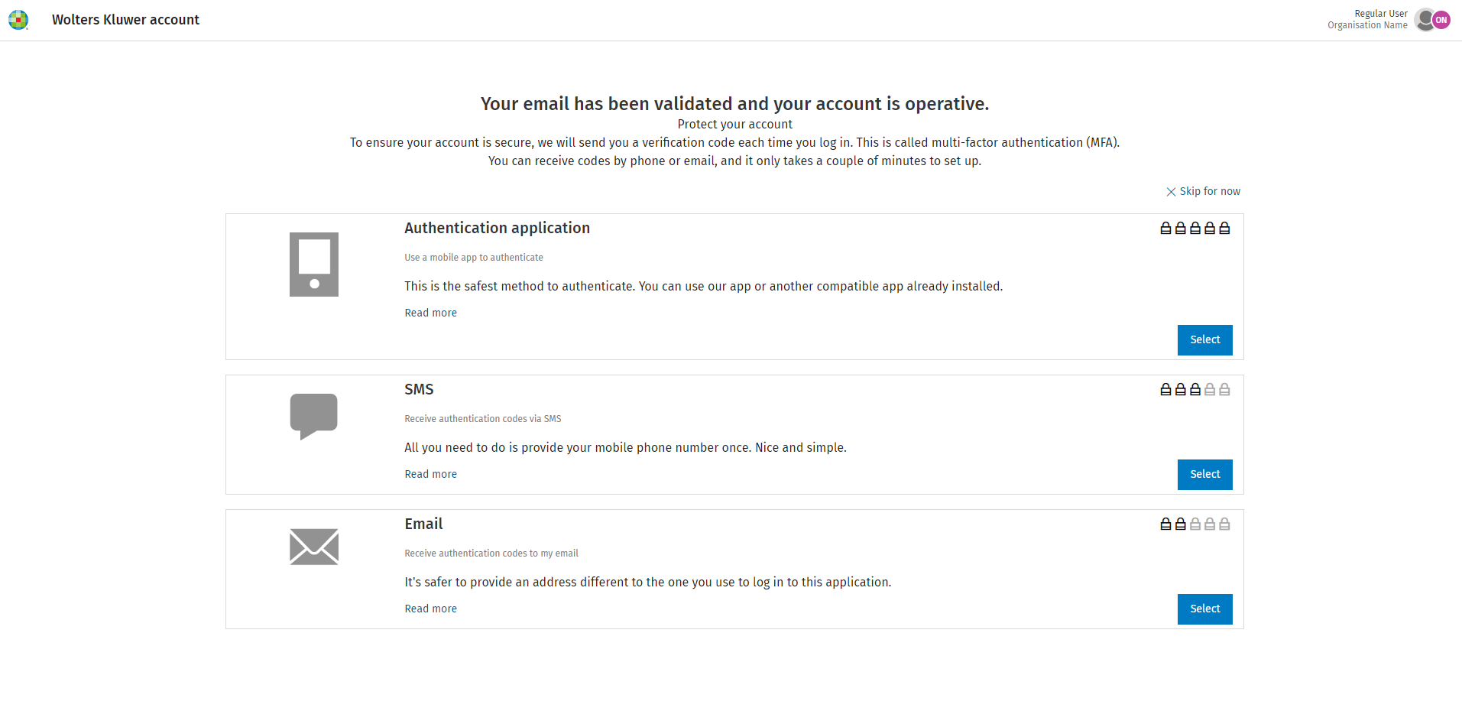Click the SMS speech bubble icon
1462x724 pixels.
314,417
